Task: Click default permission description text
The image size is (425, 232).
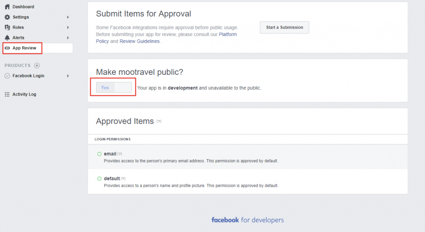Action: point(191,186)
